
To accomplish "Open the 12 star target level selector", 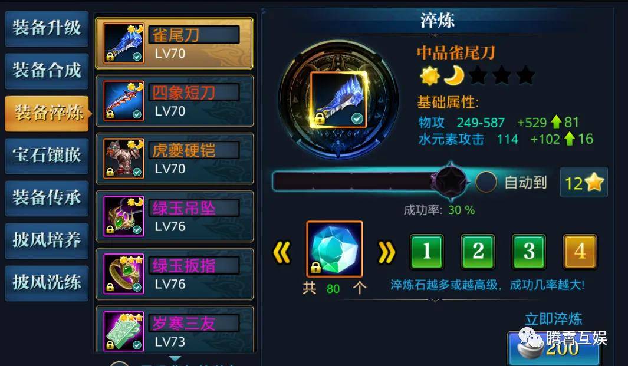I will pyautogui.click(x=584, y=183).
